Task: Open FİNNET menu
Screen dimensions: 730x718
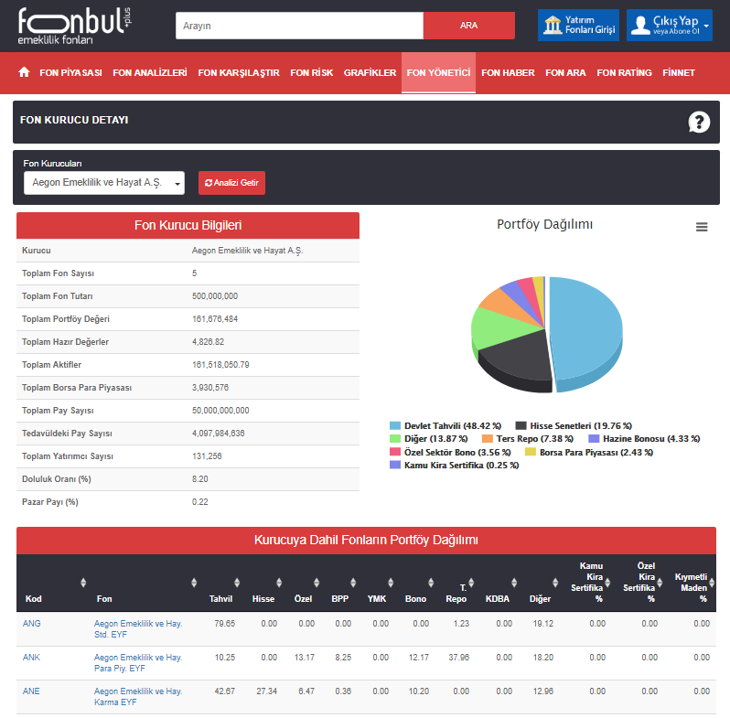Action: point(679,72)
